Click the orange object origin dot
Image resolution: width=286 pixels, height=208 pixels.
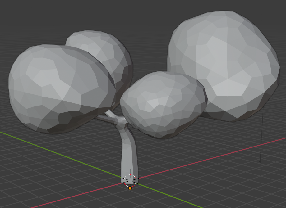pos(130,188)
